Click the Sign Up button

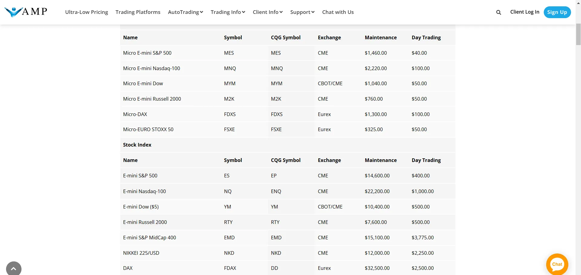click(x=557, y=12)
